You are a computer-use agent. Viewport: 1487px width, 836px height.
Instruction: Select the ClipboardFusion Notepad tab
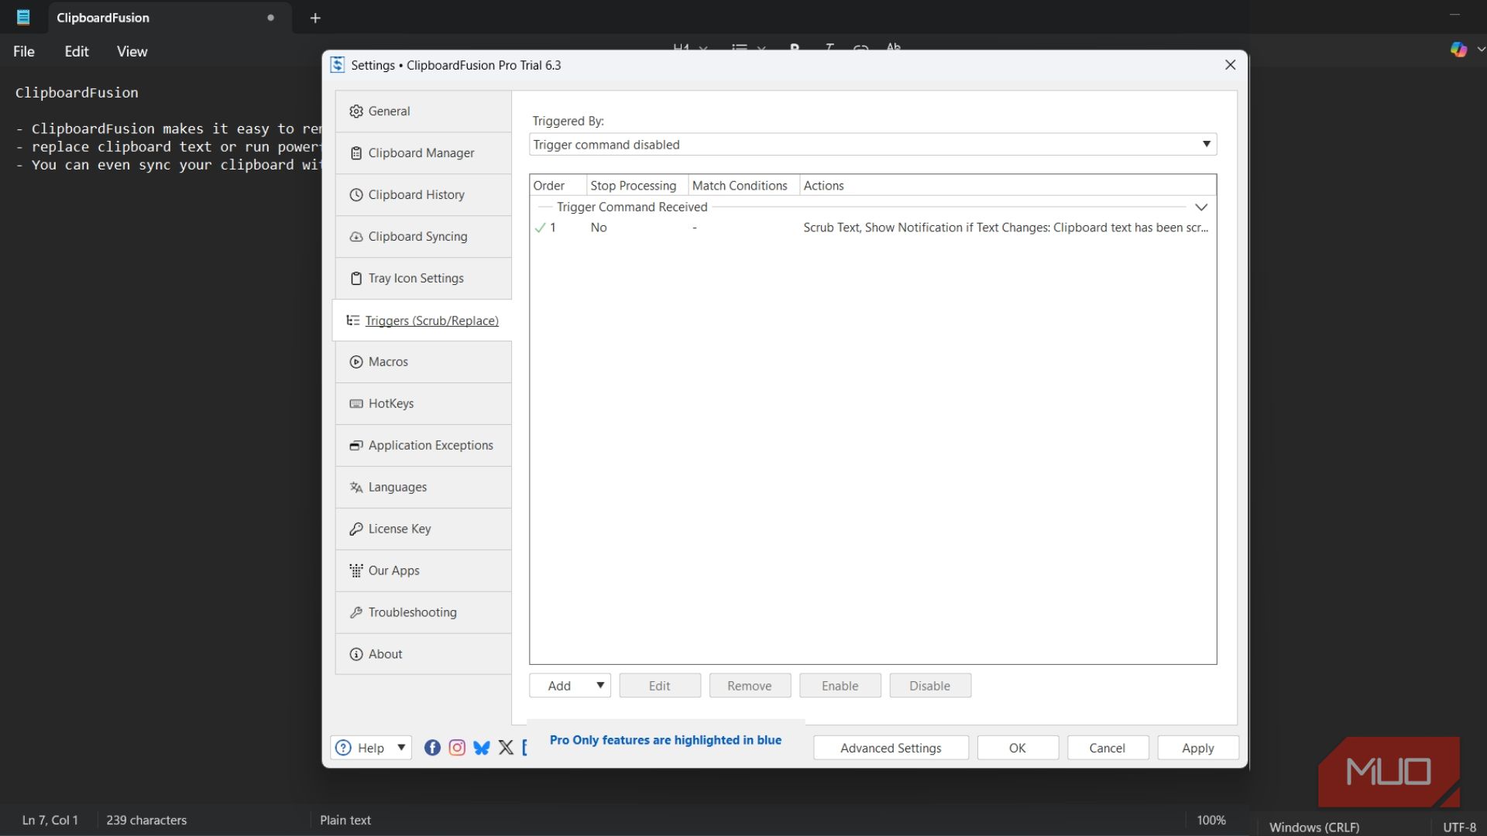click(169, 18)
